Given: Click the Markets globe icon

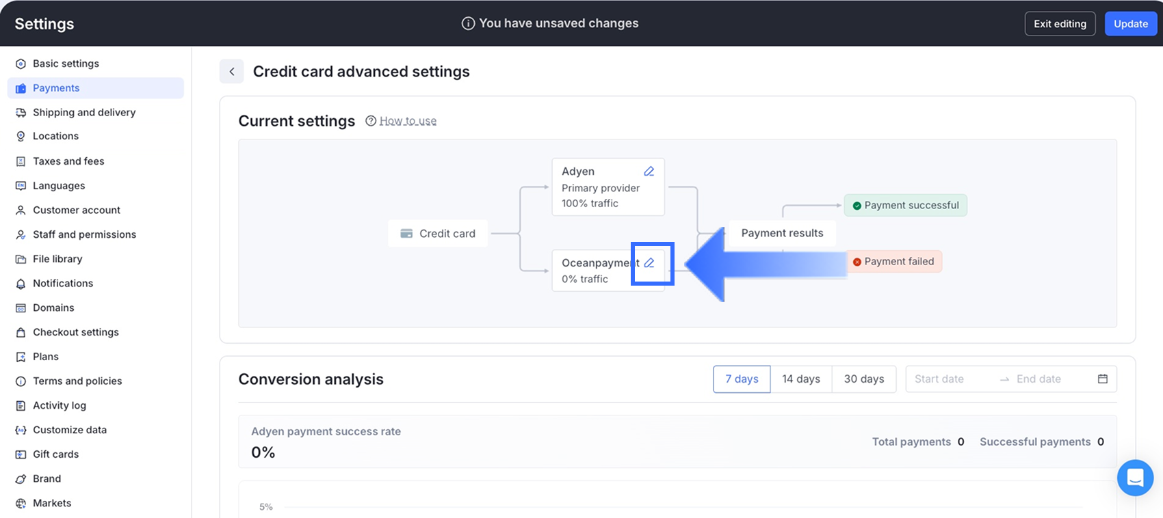Looking at the screenshot, I should point(21,503).
